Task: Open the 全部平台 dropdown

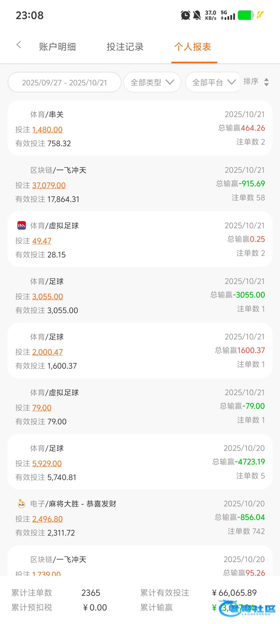Action: (x=214, y=82)
